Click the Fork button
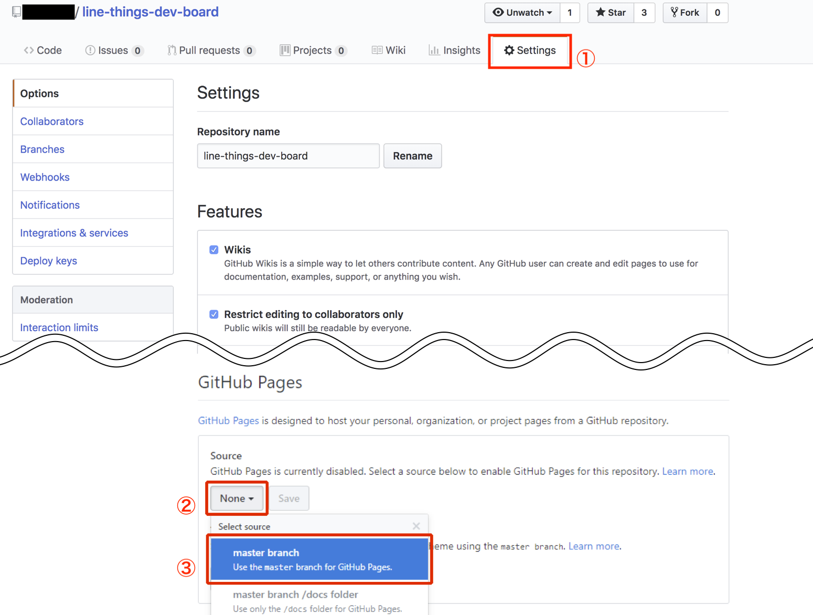The height and width of the screenshot is (615, 813). [x=685, y=13]
